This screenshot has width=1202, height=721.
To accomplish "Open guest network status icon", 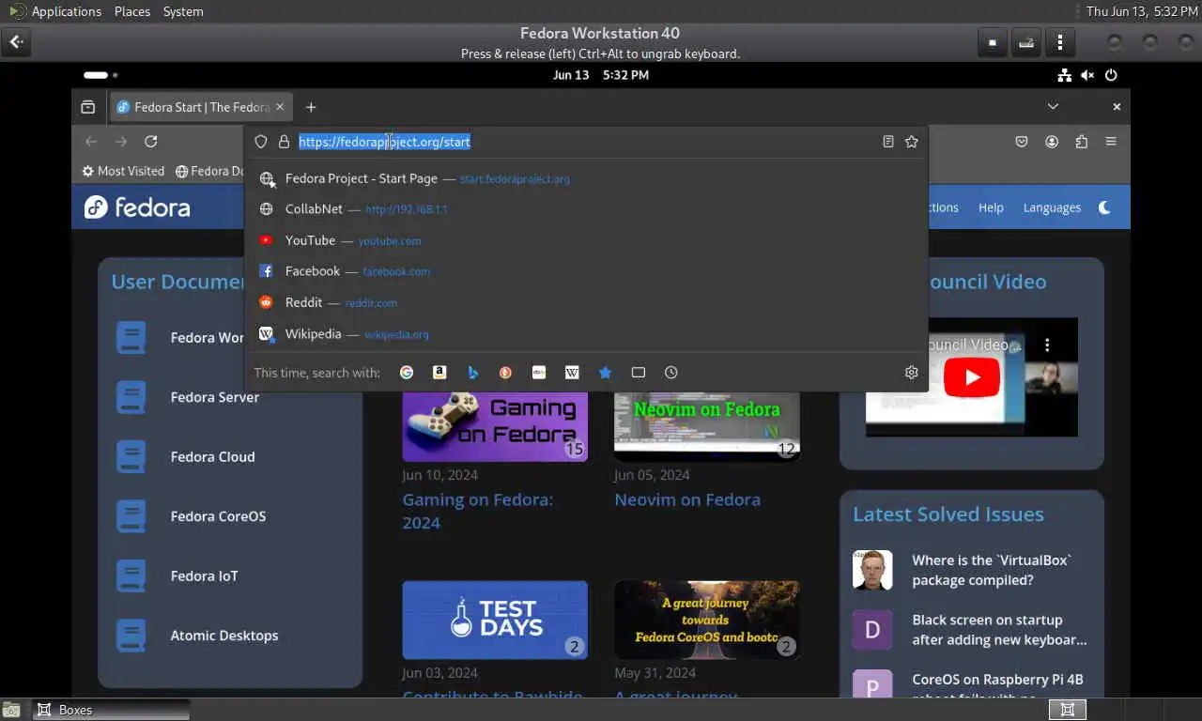I will click(1064, 75).
